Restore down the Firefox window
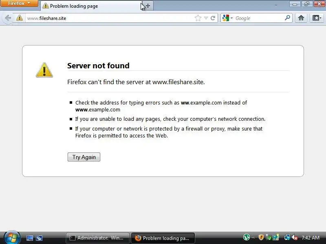 coord(307,4)
